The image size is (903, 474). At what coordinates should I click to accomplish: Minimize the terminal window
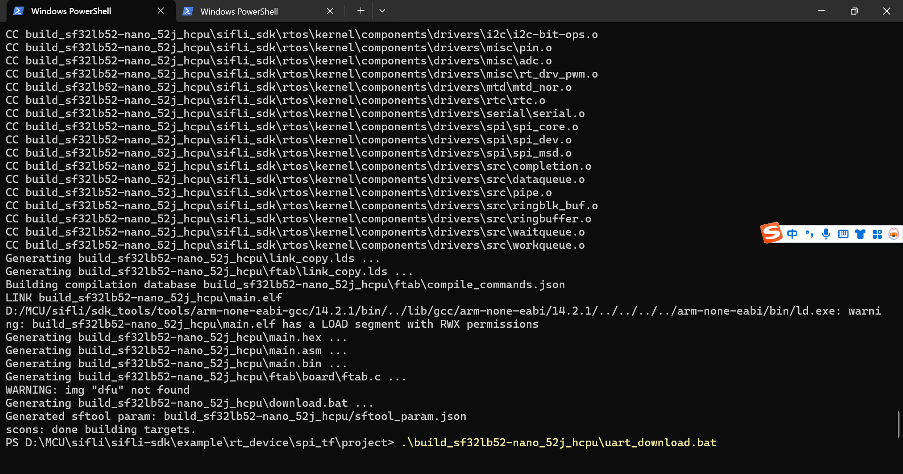click(822, 11)
